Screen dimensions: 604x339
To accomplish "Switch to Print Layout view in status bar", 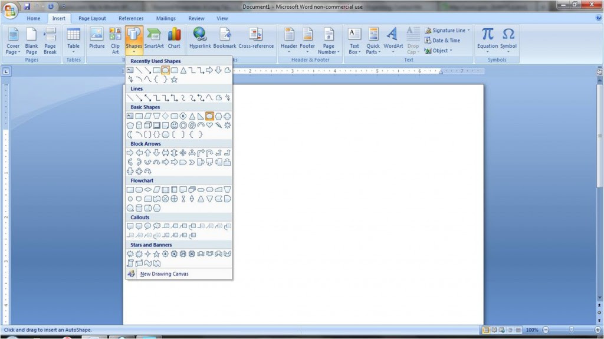I will pyautogui.click(x=486, y=330).
